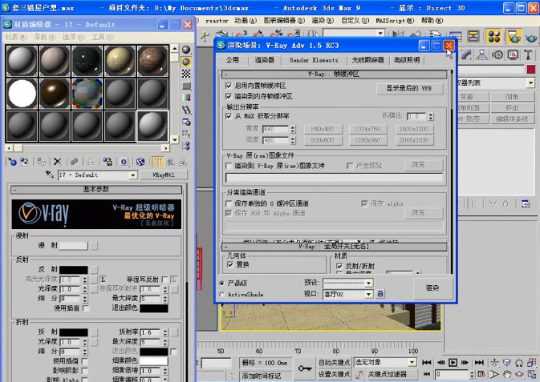Toggle 渲染到内存帧缓冲区 checkbox
The image size is (540, 382).
pos(229,96)
